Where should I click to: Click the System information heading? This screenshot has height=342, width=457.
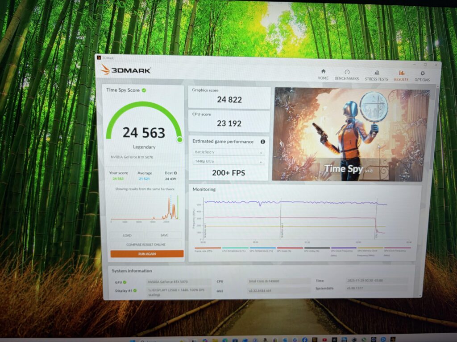(132, 271)
